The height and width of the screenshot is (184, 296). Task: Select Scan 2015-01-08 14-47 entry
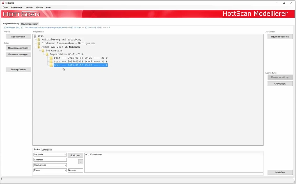click(81, 61)
